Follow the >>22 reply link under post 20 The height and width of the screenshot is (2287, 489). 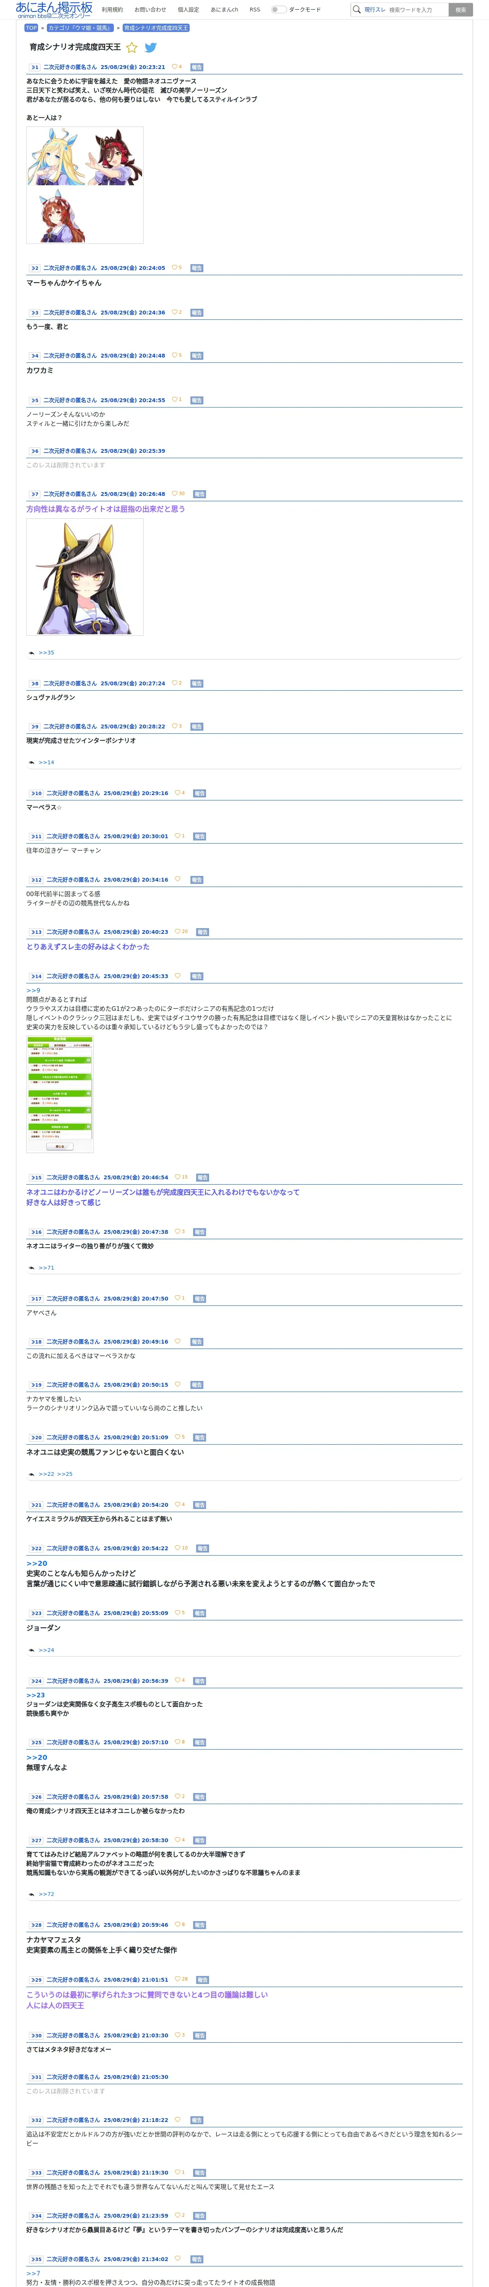click(46, 1474)
